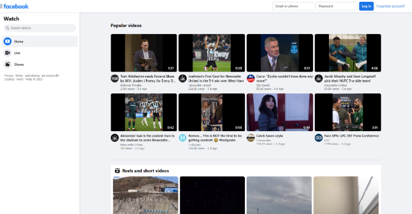This screenshot has height=214, width=412.
Task: Open 'Romeo... This is NOT the time' title
Action: pos(215,138)
